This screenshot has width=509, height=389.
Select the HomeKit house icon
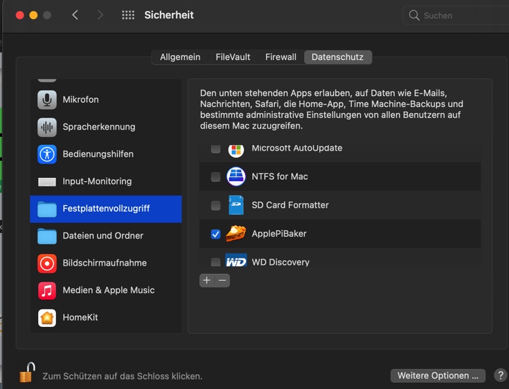pyautogui.click(x=47, y=317)
